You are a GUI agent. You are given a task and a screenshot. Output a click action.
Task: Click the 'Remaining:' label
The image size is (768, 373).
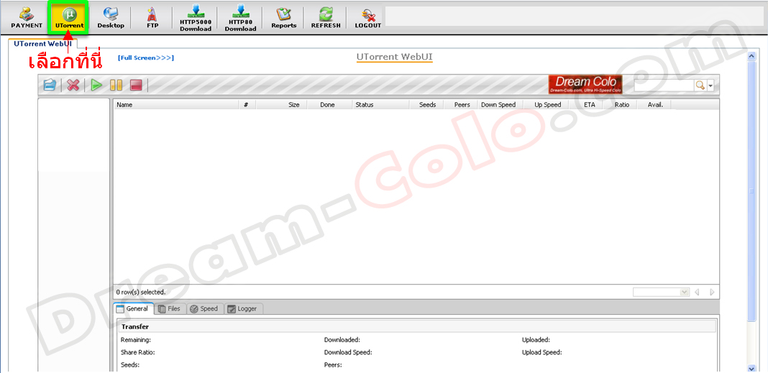tap(136, 340)
